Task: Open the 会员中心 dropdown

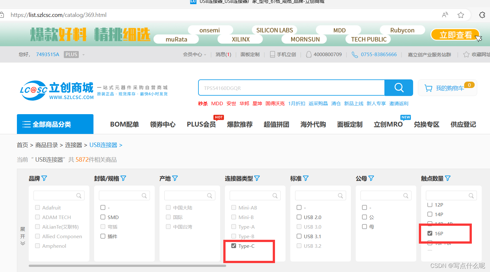Action: pos(195,55)
